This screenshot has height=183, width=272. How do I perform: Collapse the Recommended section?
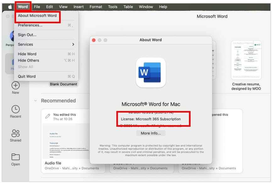click(35, 101)
